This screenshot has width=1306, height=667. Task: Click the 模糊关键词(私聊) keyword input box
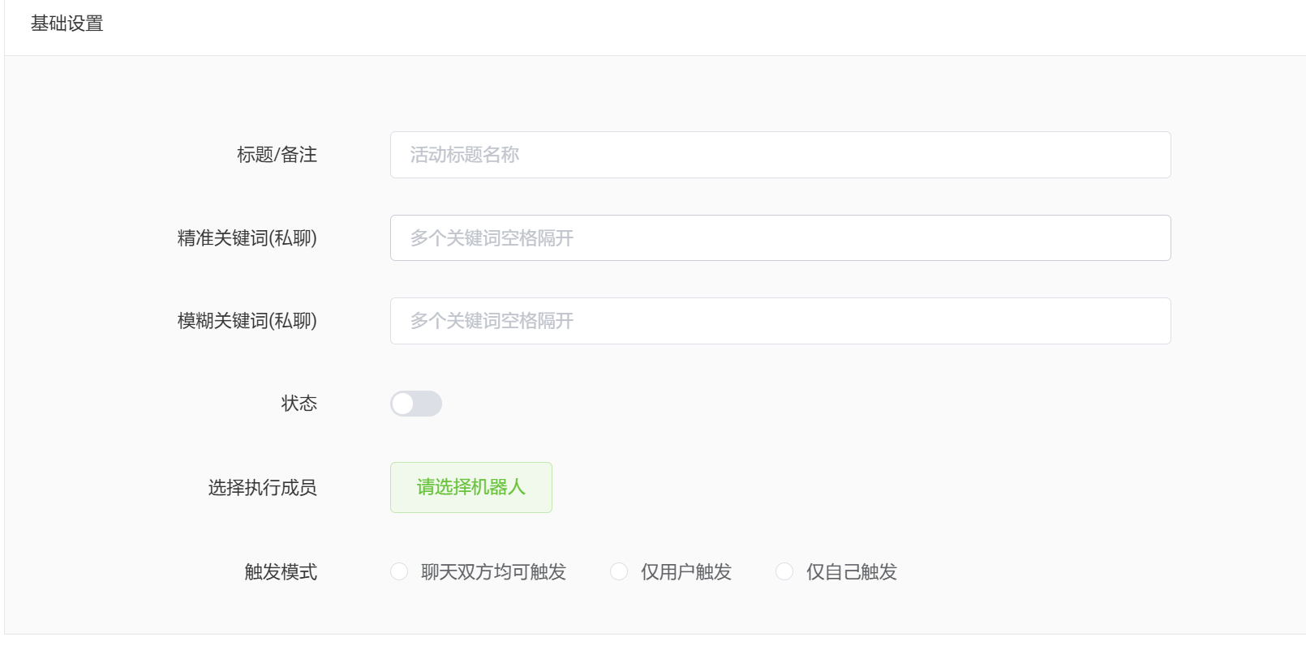tap(780, 321)
